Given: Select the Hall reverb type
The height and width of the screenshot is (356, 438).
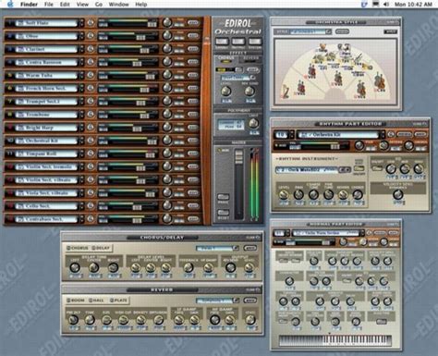Looking at the screenshot, I should tap(96, 301).
